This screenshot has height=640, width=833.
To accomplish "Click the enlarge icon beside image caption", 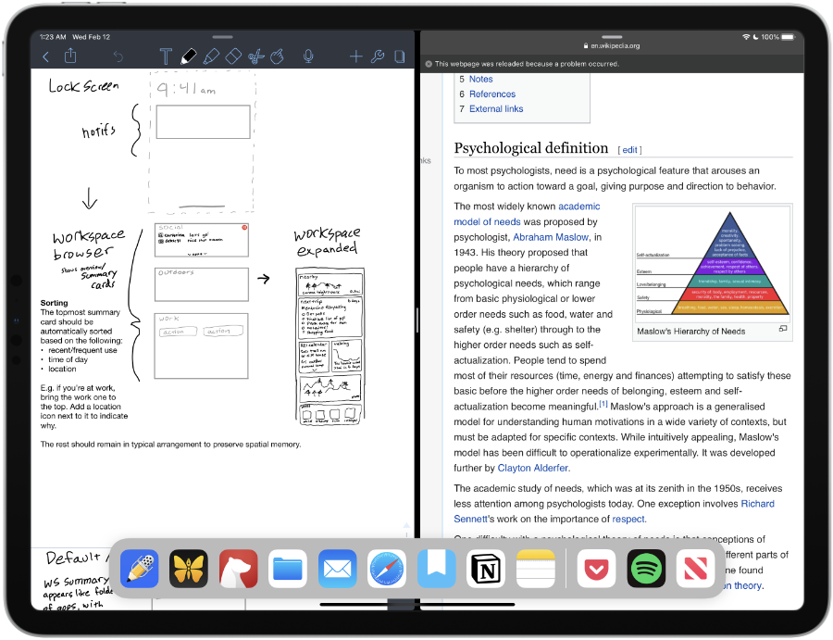I will click(x=782, y=329).
